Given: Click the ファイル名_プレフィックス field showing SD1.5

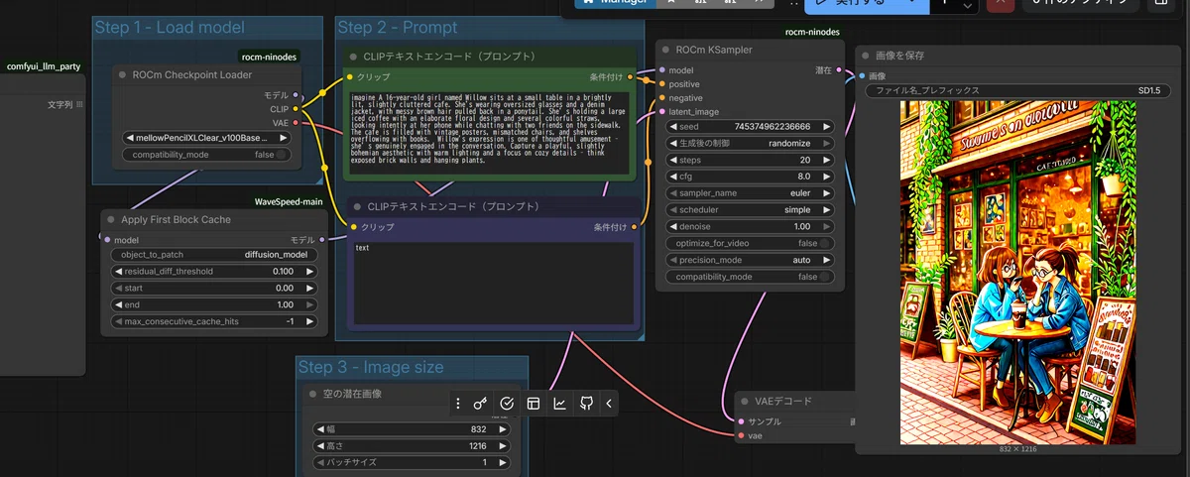Looking at the screenshot, I should (1017, 90).
